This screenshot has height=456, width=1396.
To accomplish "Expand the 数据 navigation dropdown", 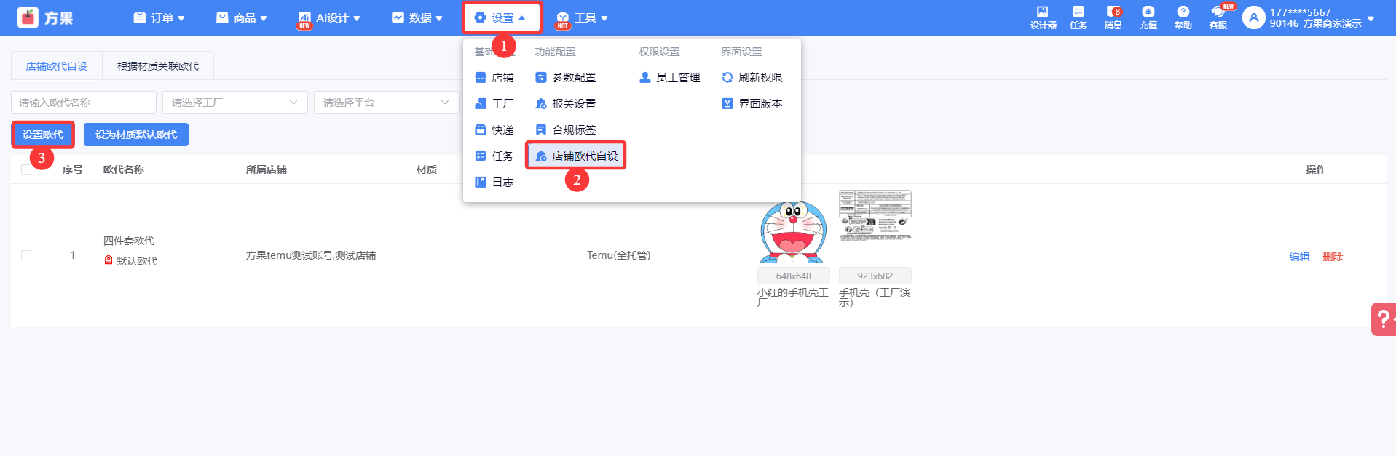I will (x=417, y=17).
